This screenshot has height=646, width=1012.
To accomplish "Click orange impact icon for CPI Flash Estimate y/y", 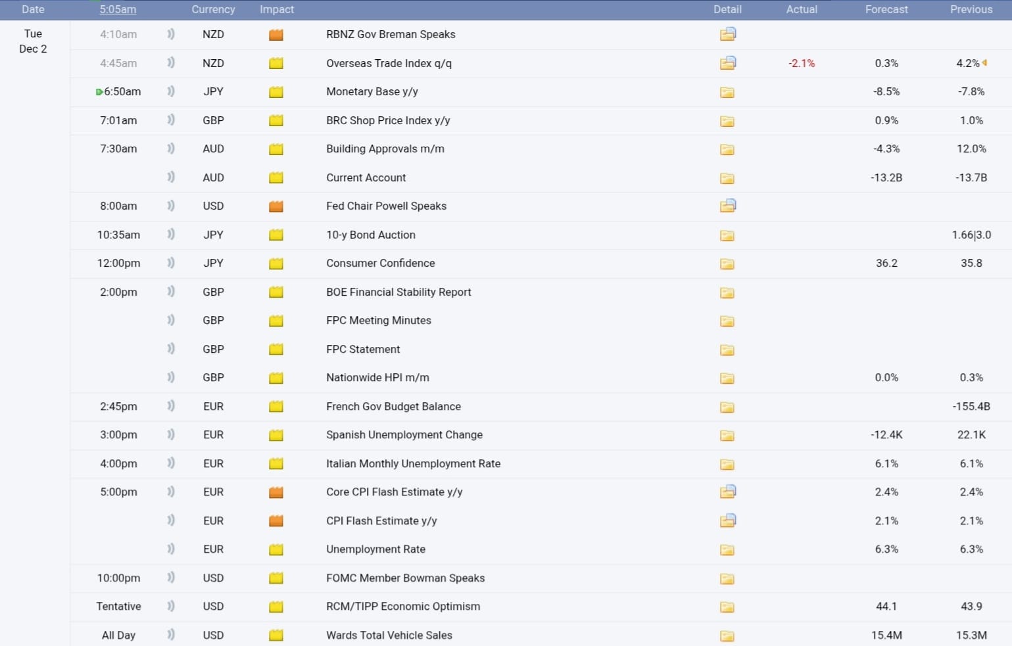I will [x=276, y=521].
